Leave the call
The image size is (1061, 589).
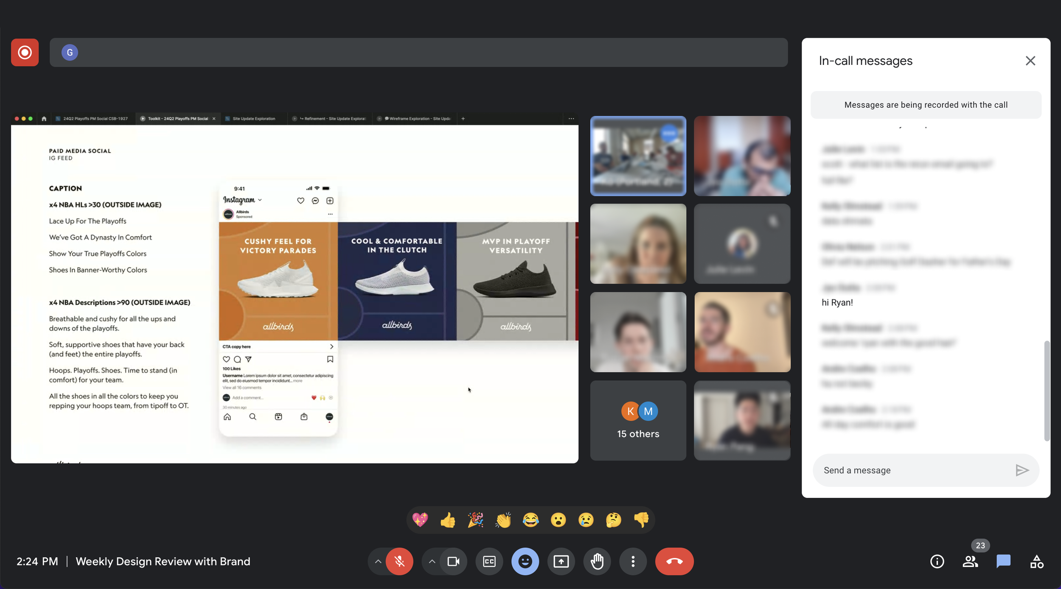click(674, 561)
